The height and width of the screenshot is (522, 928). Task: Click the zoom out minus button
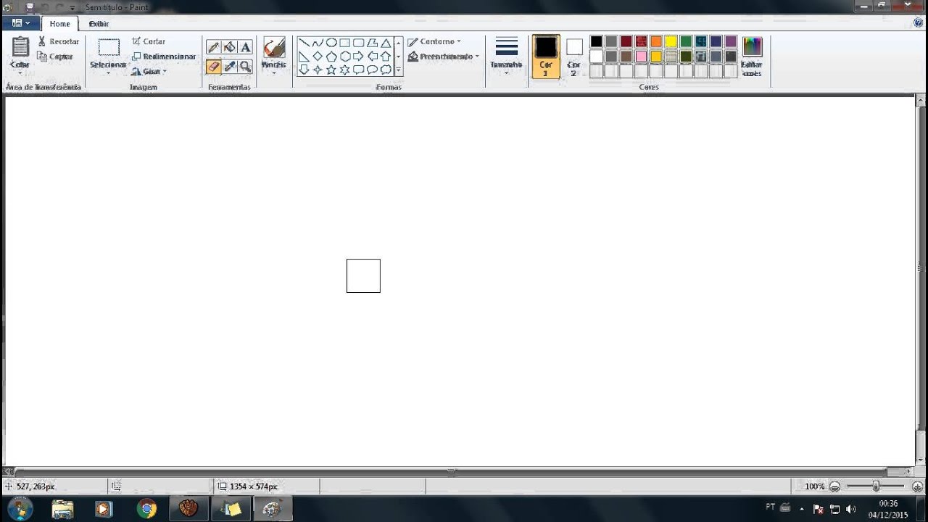[x=835, y=486]
